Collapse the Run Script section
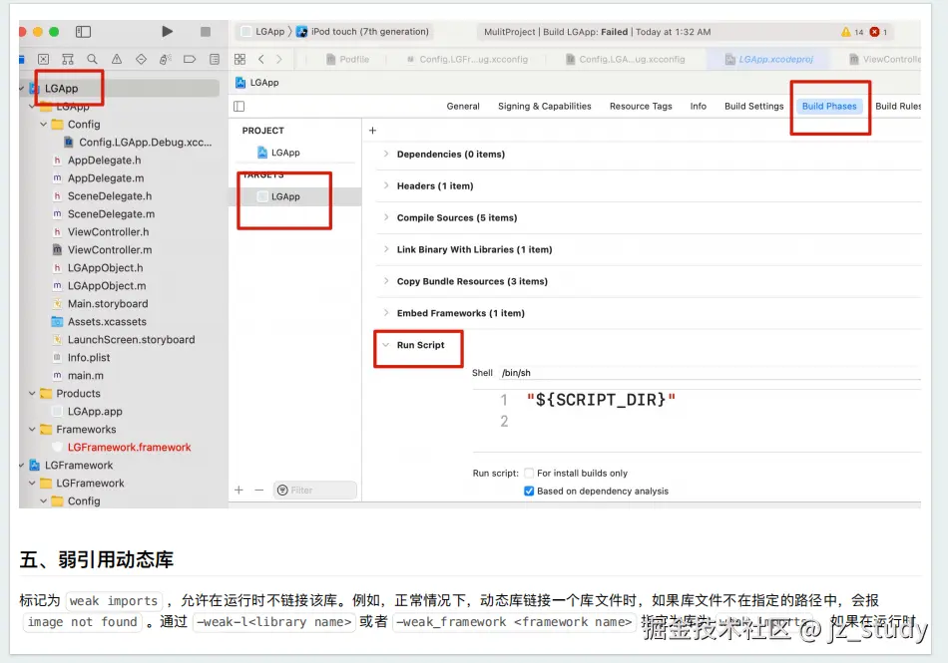The image size is (948, 663). 386,345
